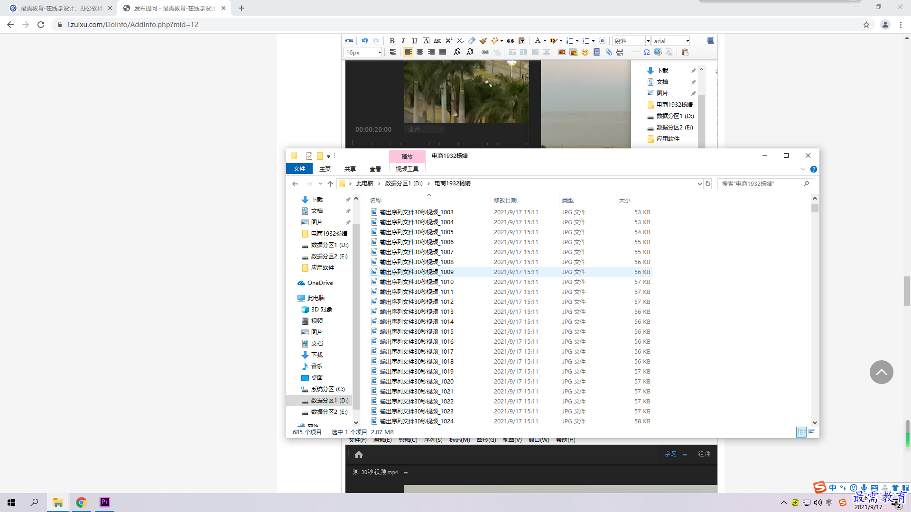Refresh the Explorer folder view

coord(708,184)
